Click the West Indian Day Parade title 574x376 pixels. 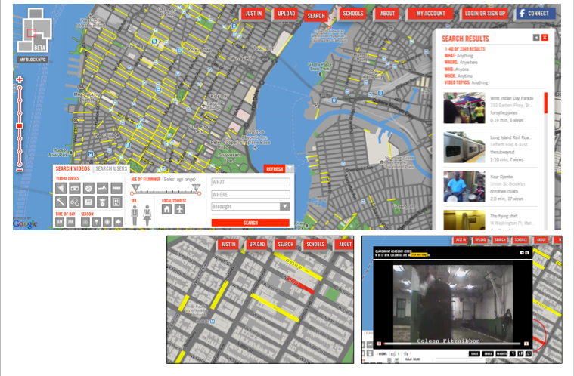[511, 98]
